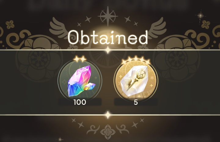Click the small clover flower top-left corner
This screenshot has width=220, height=142.
(x=10, y=25)
